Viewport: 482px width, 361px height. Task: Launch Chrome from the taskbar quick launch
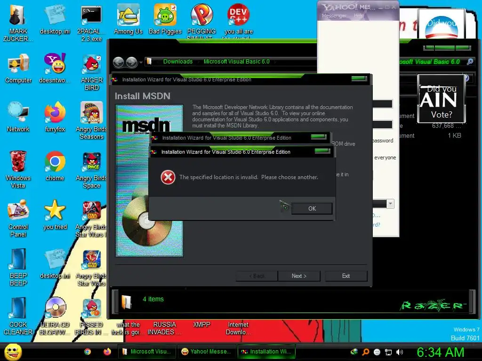coord(88,352)
